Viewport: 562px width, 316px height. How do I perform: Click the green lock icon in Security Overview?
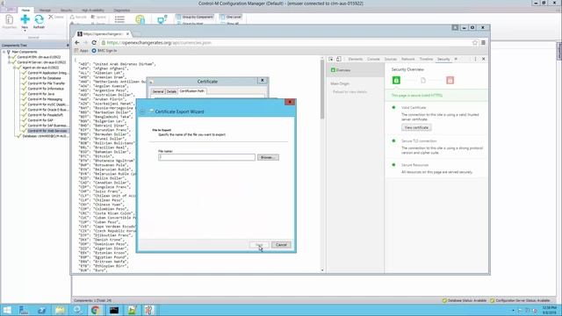pyautogui.click(x=396, y=80)
